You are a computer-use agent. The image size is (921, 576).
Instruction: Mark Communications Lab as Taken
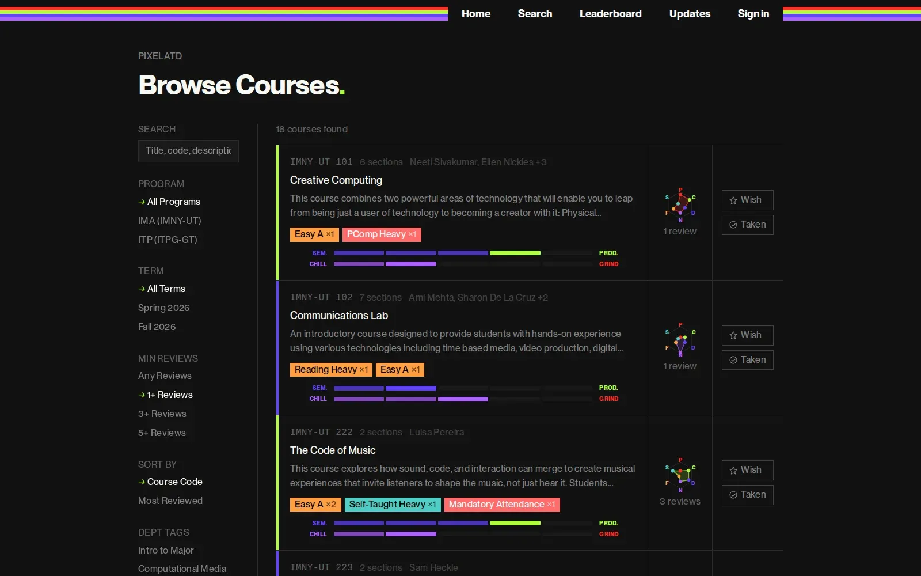coord(747,360)
